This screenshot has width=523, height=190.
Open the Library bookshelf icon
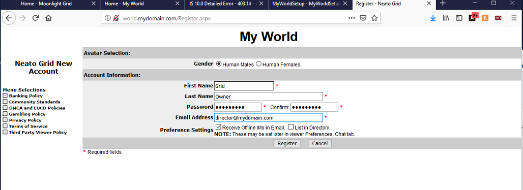tap(446, 18)
